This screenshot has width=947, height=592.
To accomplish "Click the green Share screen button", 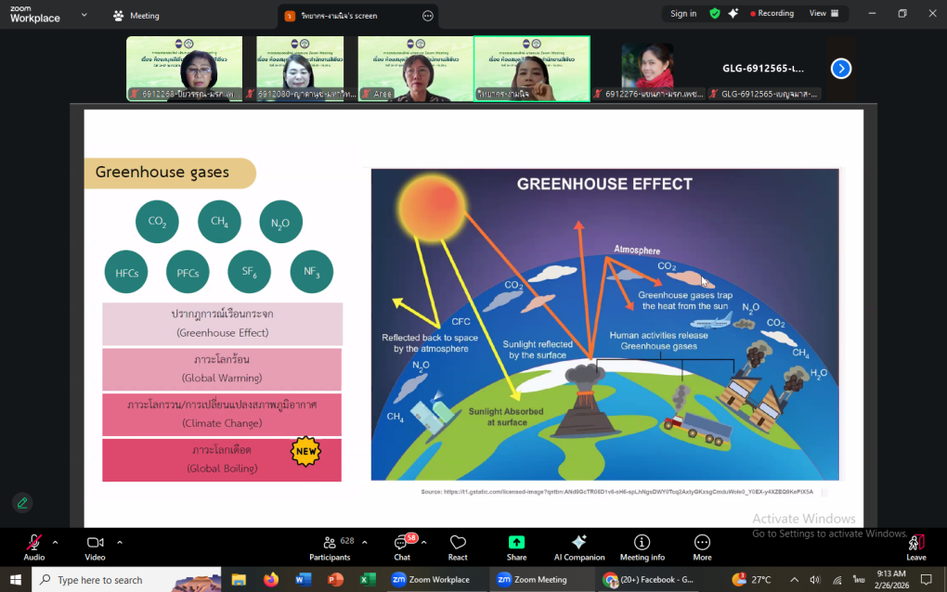I will pos(516,547).
